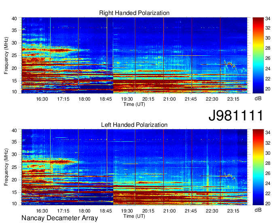Click the 34 dB value on the Left Handed color bar
275x223 pixels.
pyautogui.click(x=268, y=133)
